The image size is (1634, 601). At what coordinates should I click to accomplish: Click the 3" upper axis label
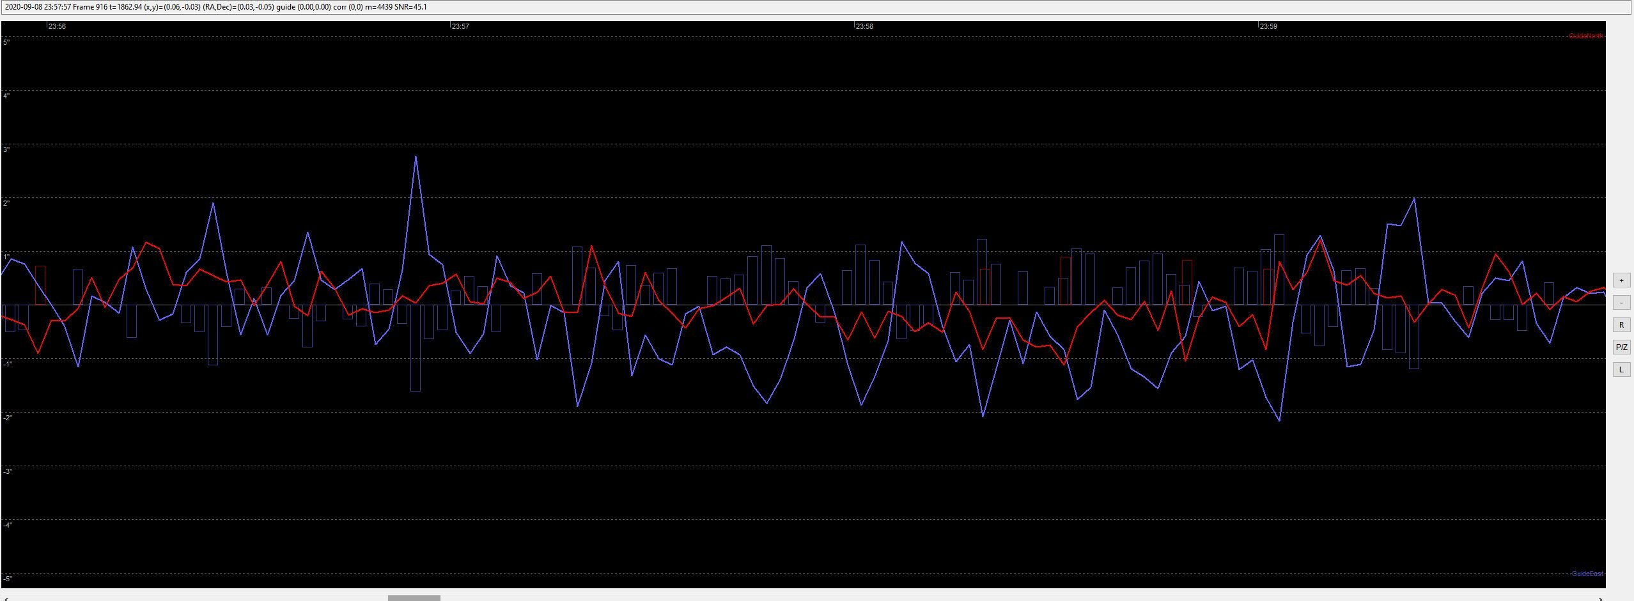(6, 149)
